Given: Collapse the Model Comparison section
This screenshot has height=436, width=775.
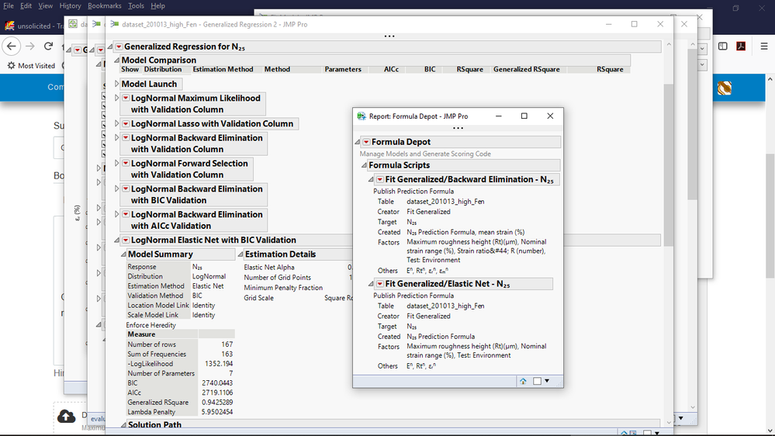Looking at the screenshot, I should coord(116,60).
